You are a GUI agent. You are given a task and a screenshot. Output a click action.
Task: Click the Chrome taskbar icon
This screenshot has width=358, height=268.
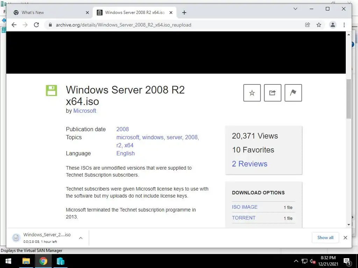pos(43,261)
